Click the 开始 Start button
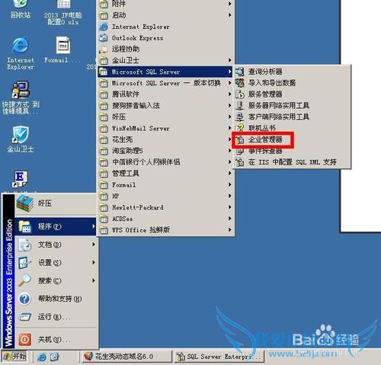This screenshot has height=365, width=381. click(15, 357)
